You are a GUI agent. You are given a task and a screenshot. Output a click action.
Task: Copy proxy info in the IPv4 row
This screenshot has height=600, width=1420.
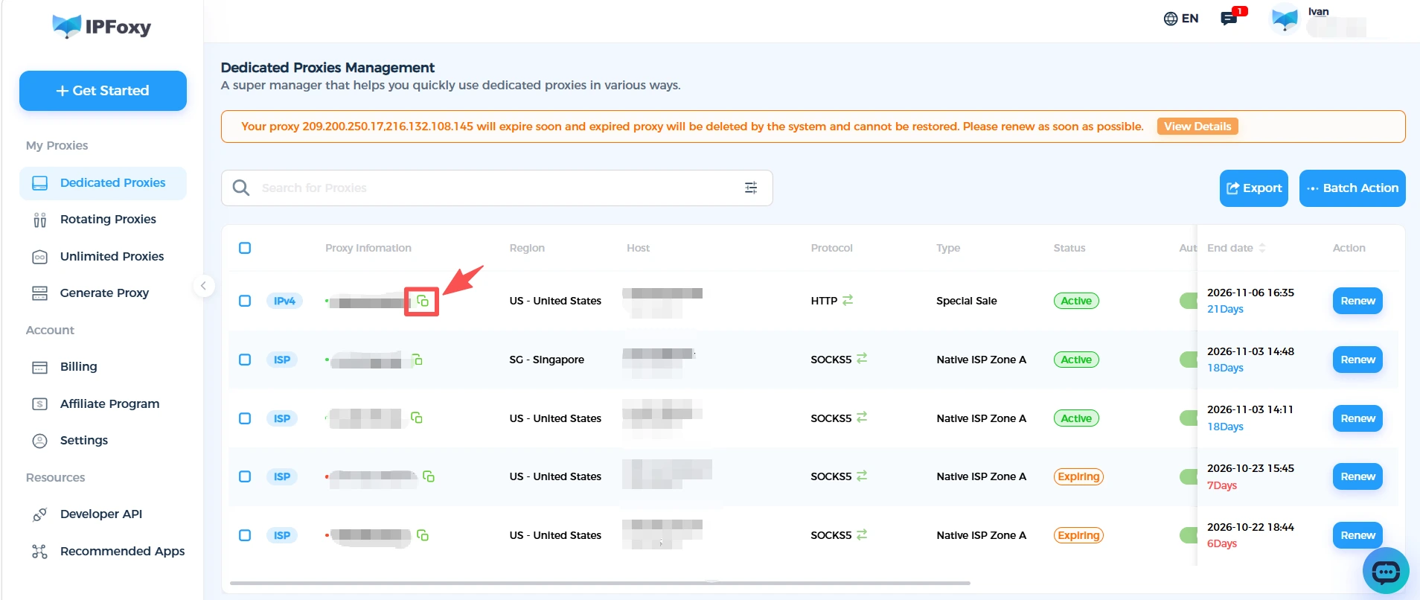[423, 301]
